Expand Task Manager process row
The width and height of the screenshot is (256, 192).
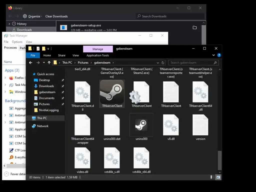click(x=5, y=85)
